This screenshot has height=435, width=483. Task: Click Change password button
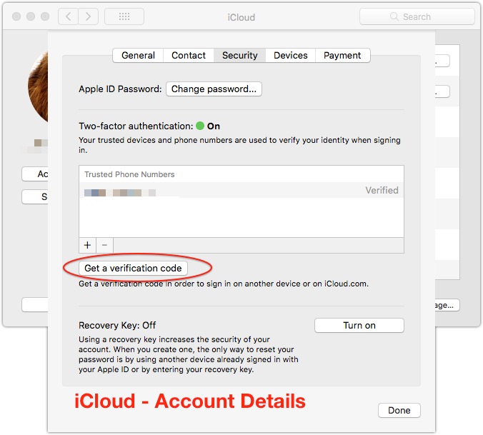tap(214, 89)
